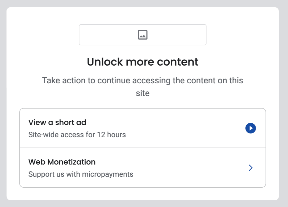Expand the Web Monetization option with the chevron
Image resolution: width=288 pixels, height=207 pixels.
tap(250, 168)
